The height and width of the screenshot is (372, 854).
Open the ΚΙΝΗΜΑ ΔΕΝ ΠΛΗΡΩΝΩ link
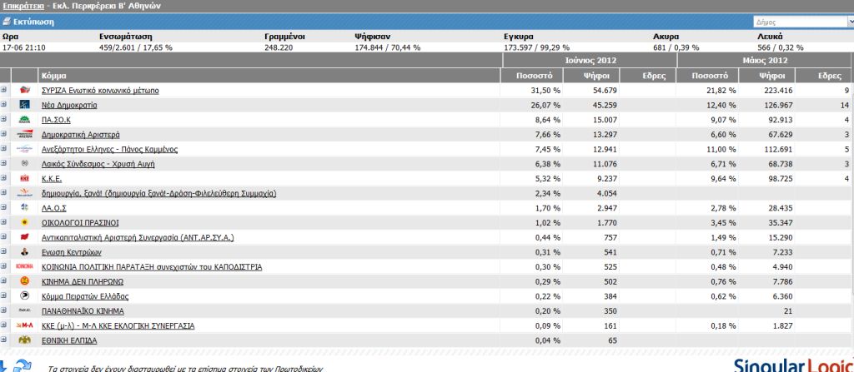pyautogui.click(x=83, y=281)
